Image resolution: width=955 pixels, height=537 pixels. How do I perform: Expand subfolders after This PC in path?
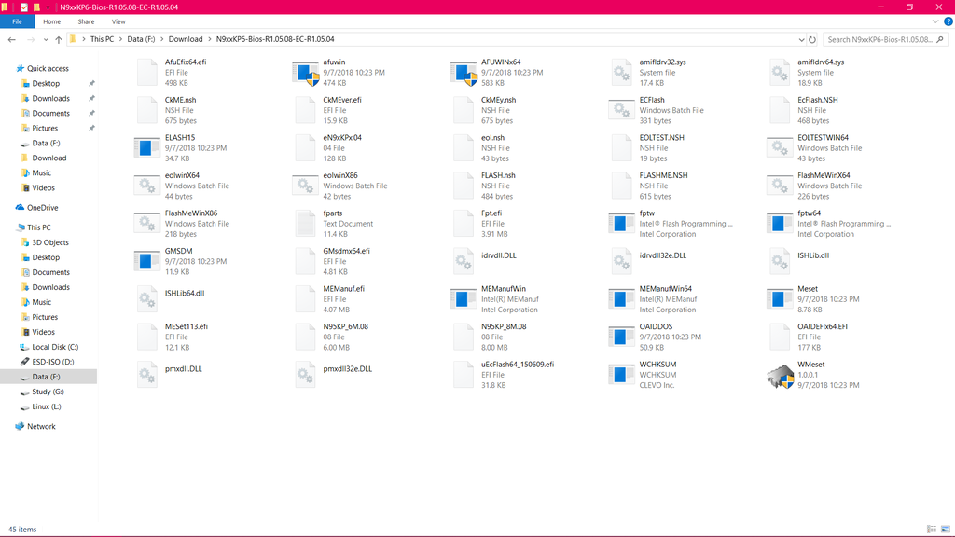coord(120,39)
